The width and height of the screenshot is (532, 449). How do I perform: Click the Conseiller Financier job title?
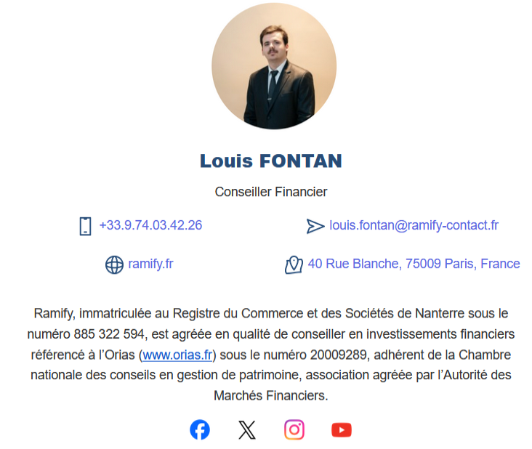271,192
